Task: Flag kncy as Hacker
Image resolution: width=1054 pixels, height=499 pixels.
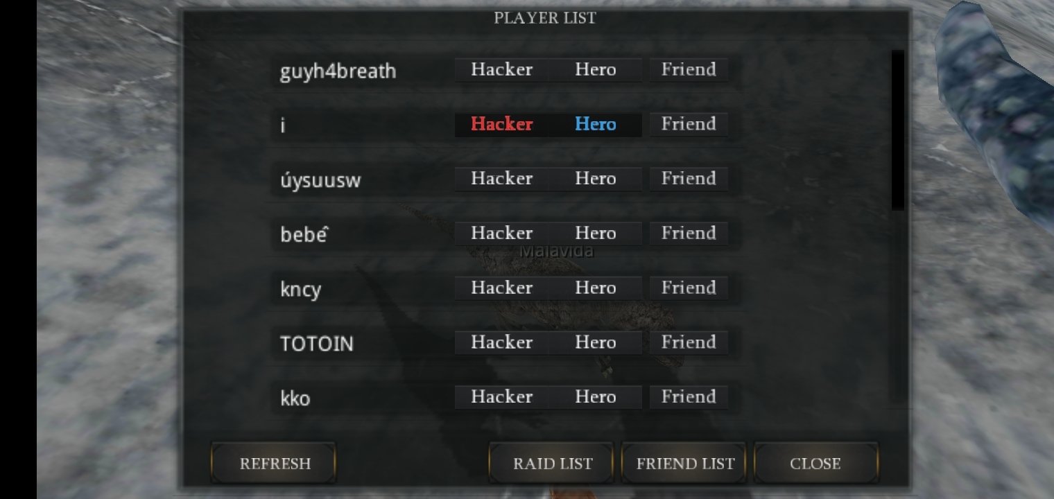Action: (x=502, y=288)
